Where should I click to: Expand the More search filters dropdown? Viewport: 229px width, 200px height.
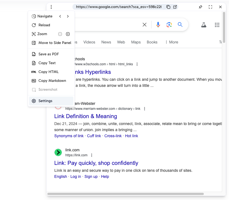tap(171, 42)
